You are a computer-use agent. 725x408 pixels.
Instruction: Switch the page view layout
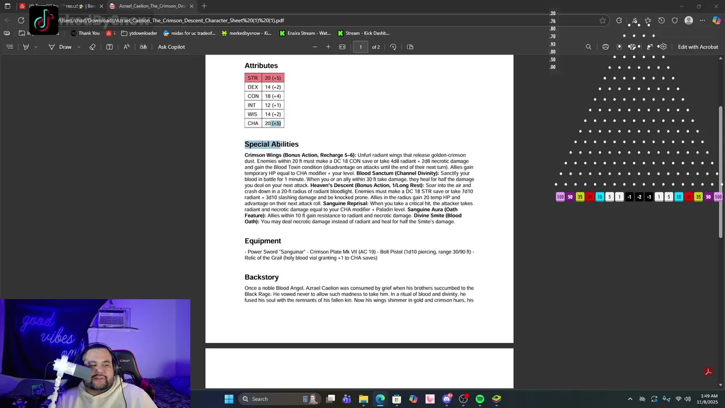point(410,47)
